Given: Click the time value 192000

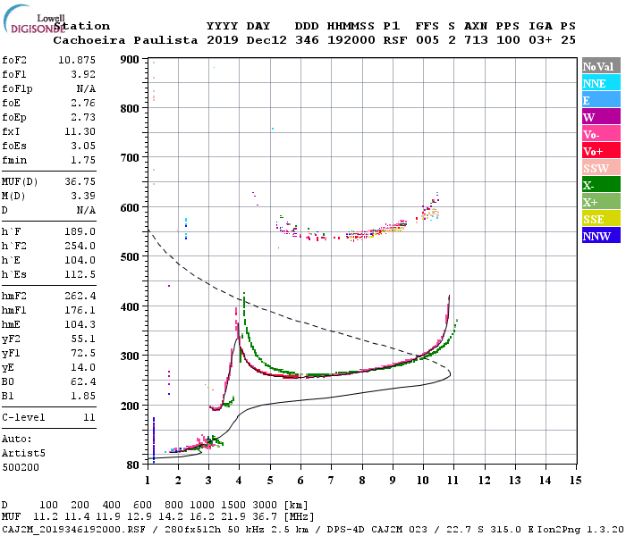Looking at the screenshot, I should pos(351,40).
